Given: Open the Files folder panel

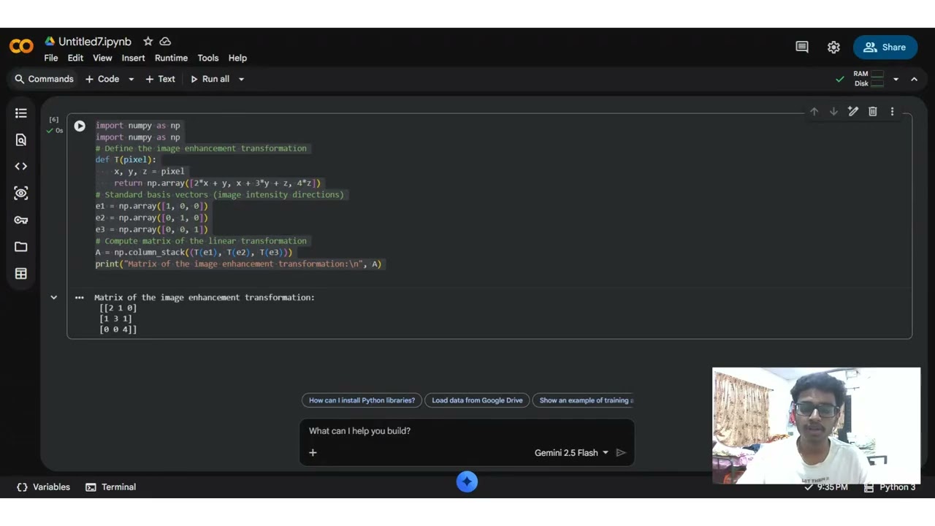Looking at the screenshot, I should pyautogui.click(x=21, y=247).
